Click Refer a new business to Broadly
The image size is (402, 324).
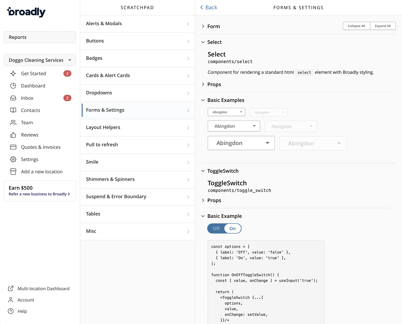39,194
